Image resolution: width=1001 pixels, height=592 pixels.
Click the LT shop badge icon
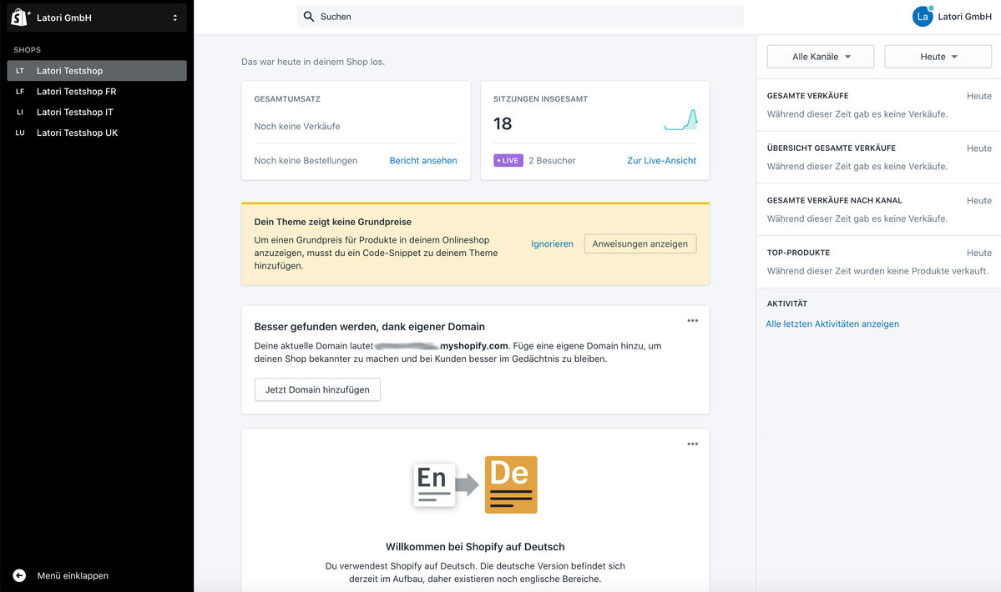[x=20, y=71]
